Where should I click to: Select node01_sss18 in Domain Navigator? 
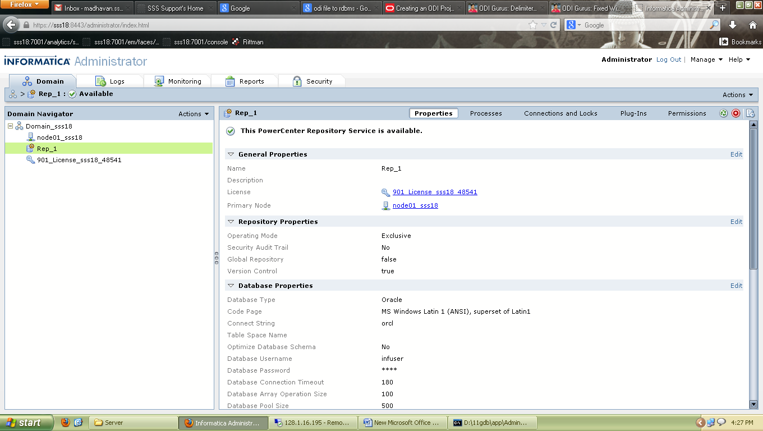point(59,137)
